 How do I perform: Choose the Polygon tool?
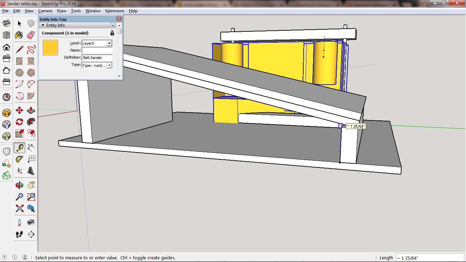[x=31, y=72]
